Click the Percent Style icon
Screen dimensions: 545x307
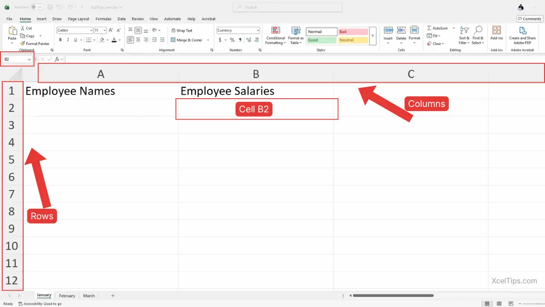tap(232, 40)
